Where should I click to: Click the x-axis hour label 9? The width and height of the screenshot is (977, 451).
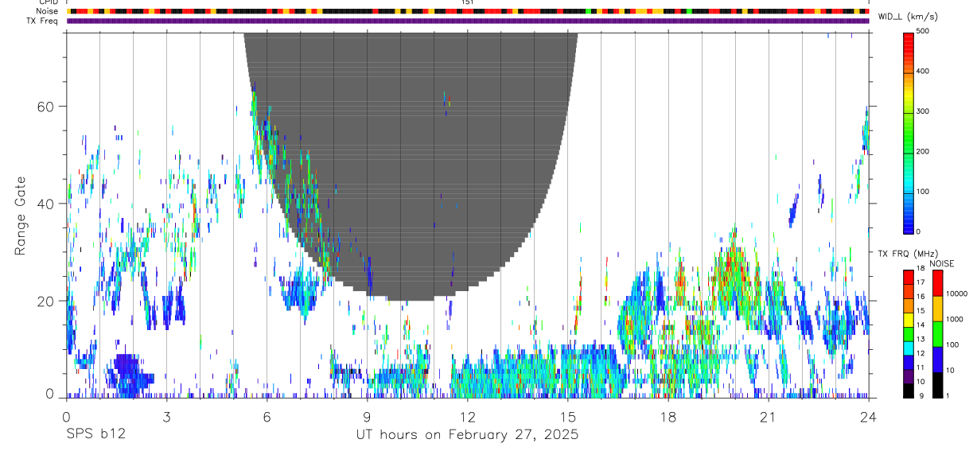click(367, 417)
